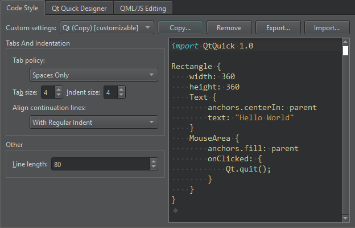Viewport: 355px width, 228px height.
Task: Decrease Line length with down arrow
Action: tap(154, 167)
